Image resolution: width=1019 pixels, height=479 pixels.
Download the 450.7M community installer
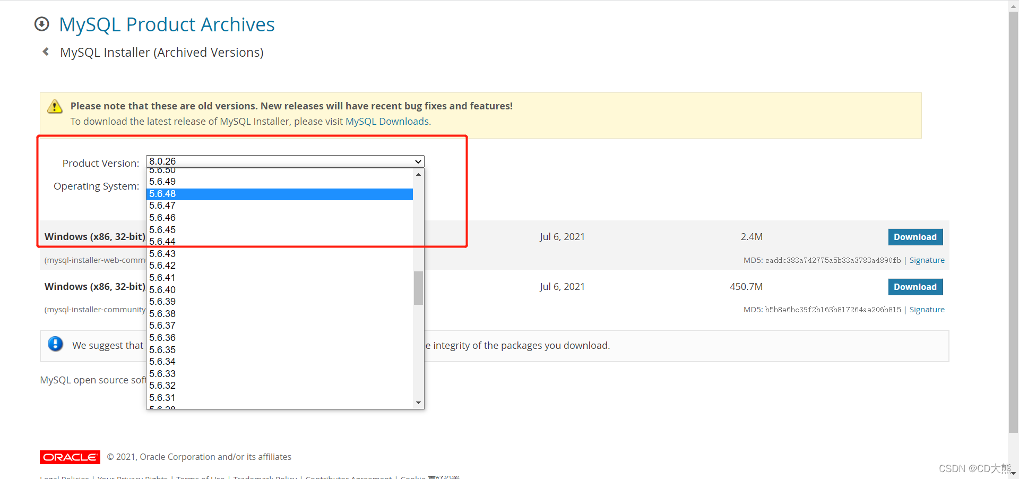pyautogui.click(x=916, y=287)
